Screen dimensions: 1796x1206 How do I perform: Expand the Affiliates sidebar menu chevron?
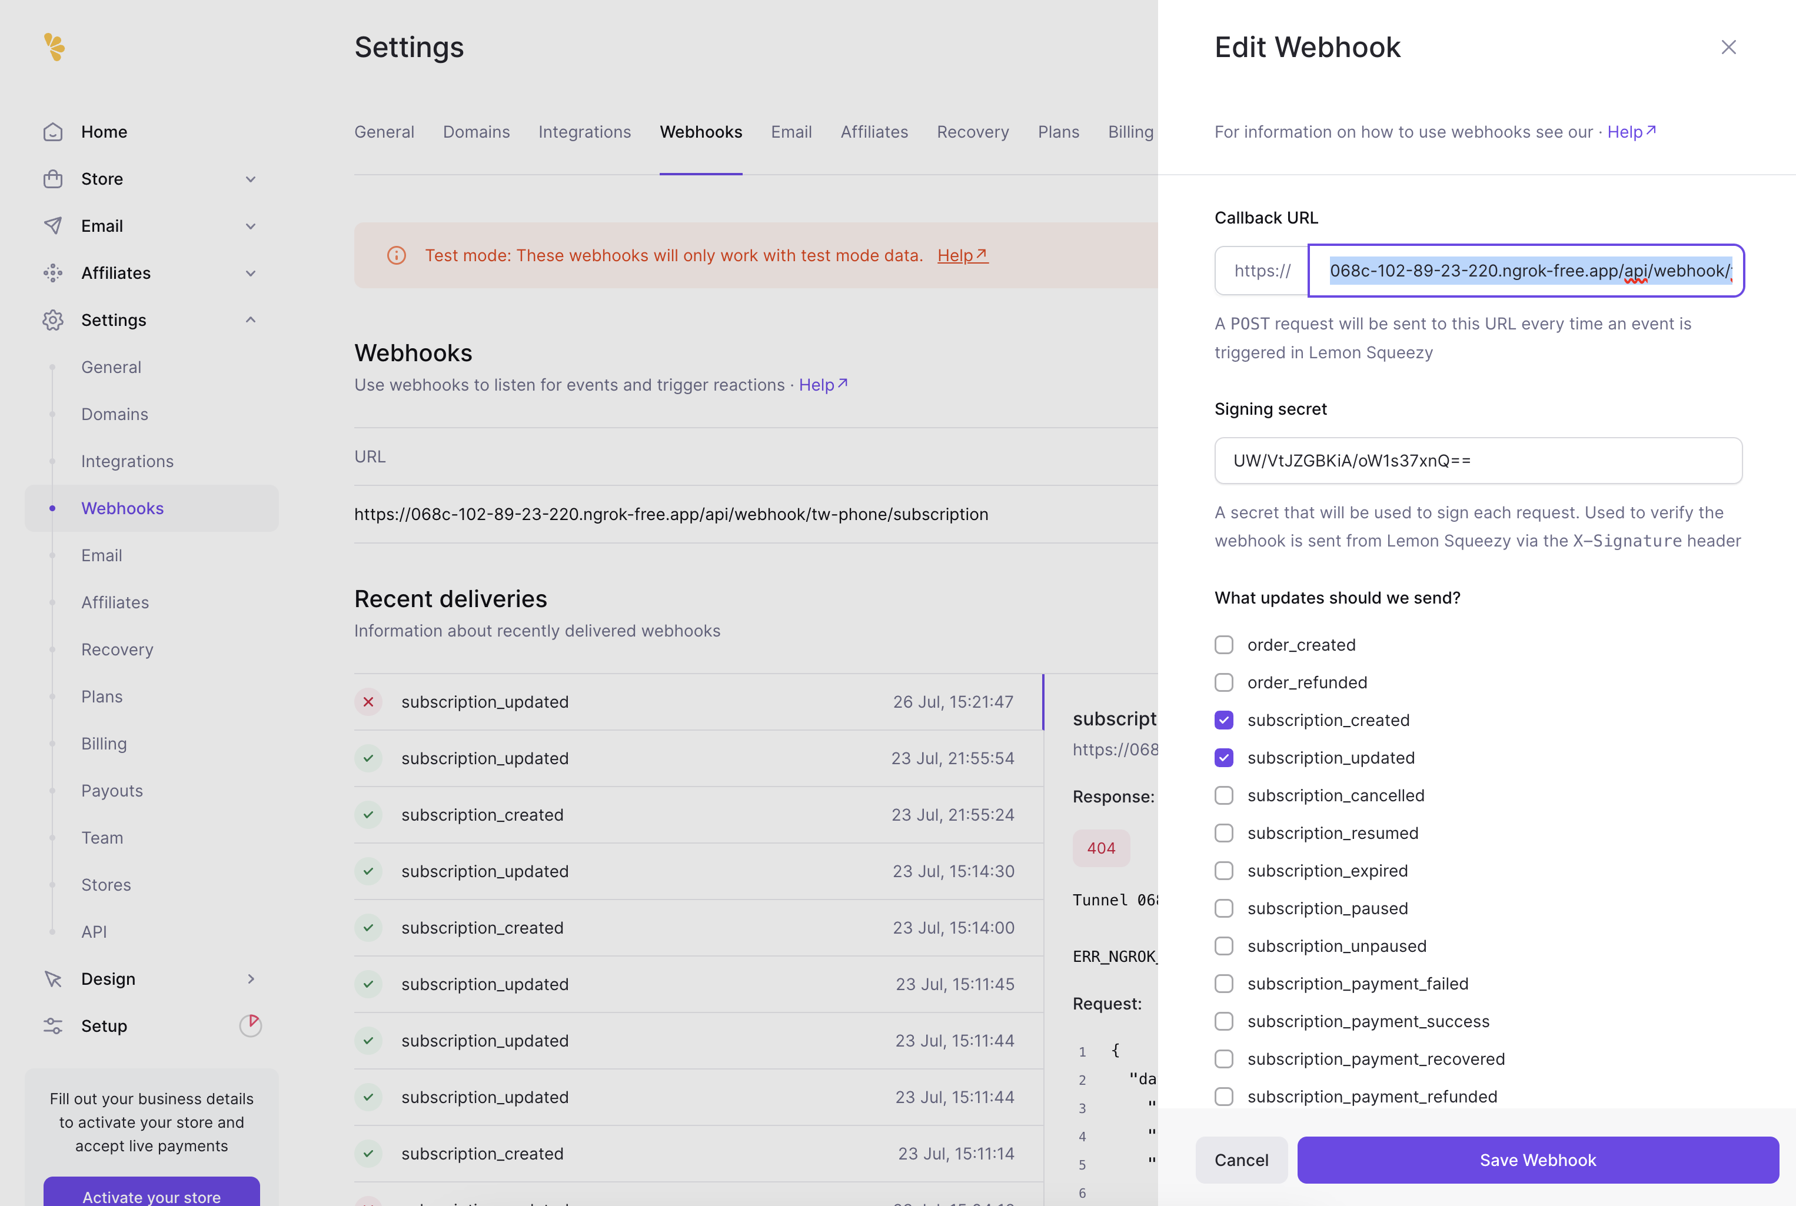point(251,273)
